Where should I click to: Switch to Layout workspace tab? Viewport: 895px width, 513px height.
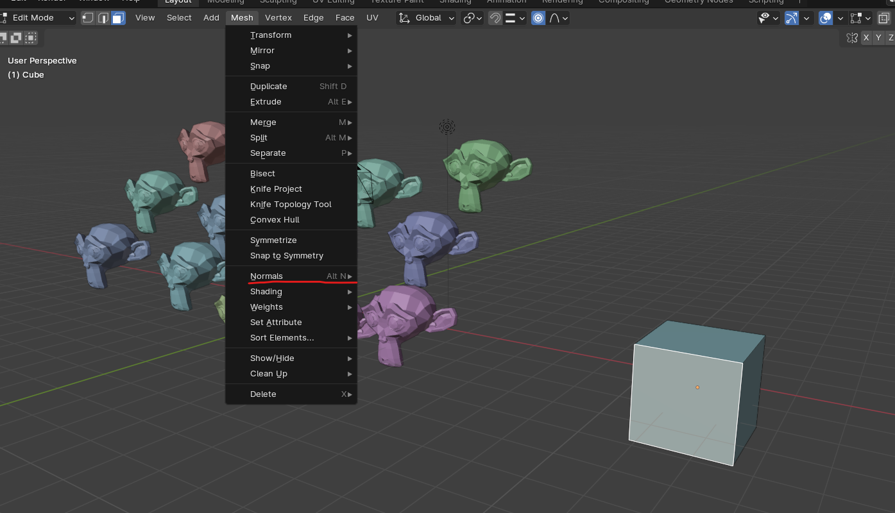click(x=178, y=2)
